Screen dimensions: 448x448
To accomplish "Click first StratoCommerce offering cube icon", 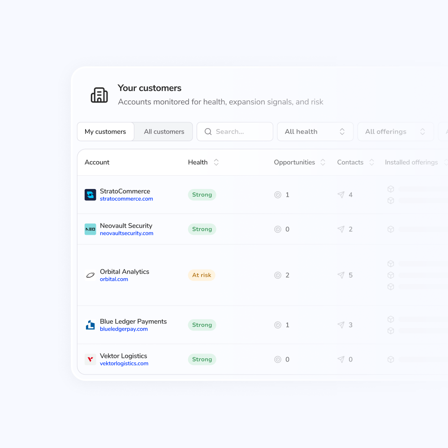I will 391,189.
